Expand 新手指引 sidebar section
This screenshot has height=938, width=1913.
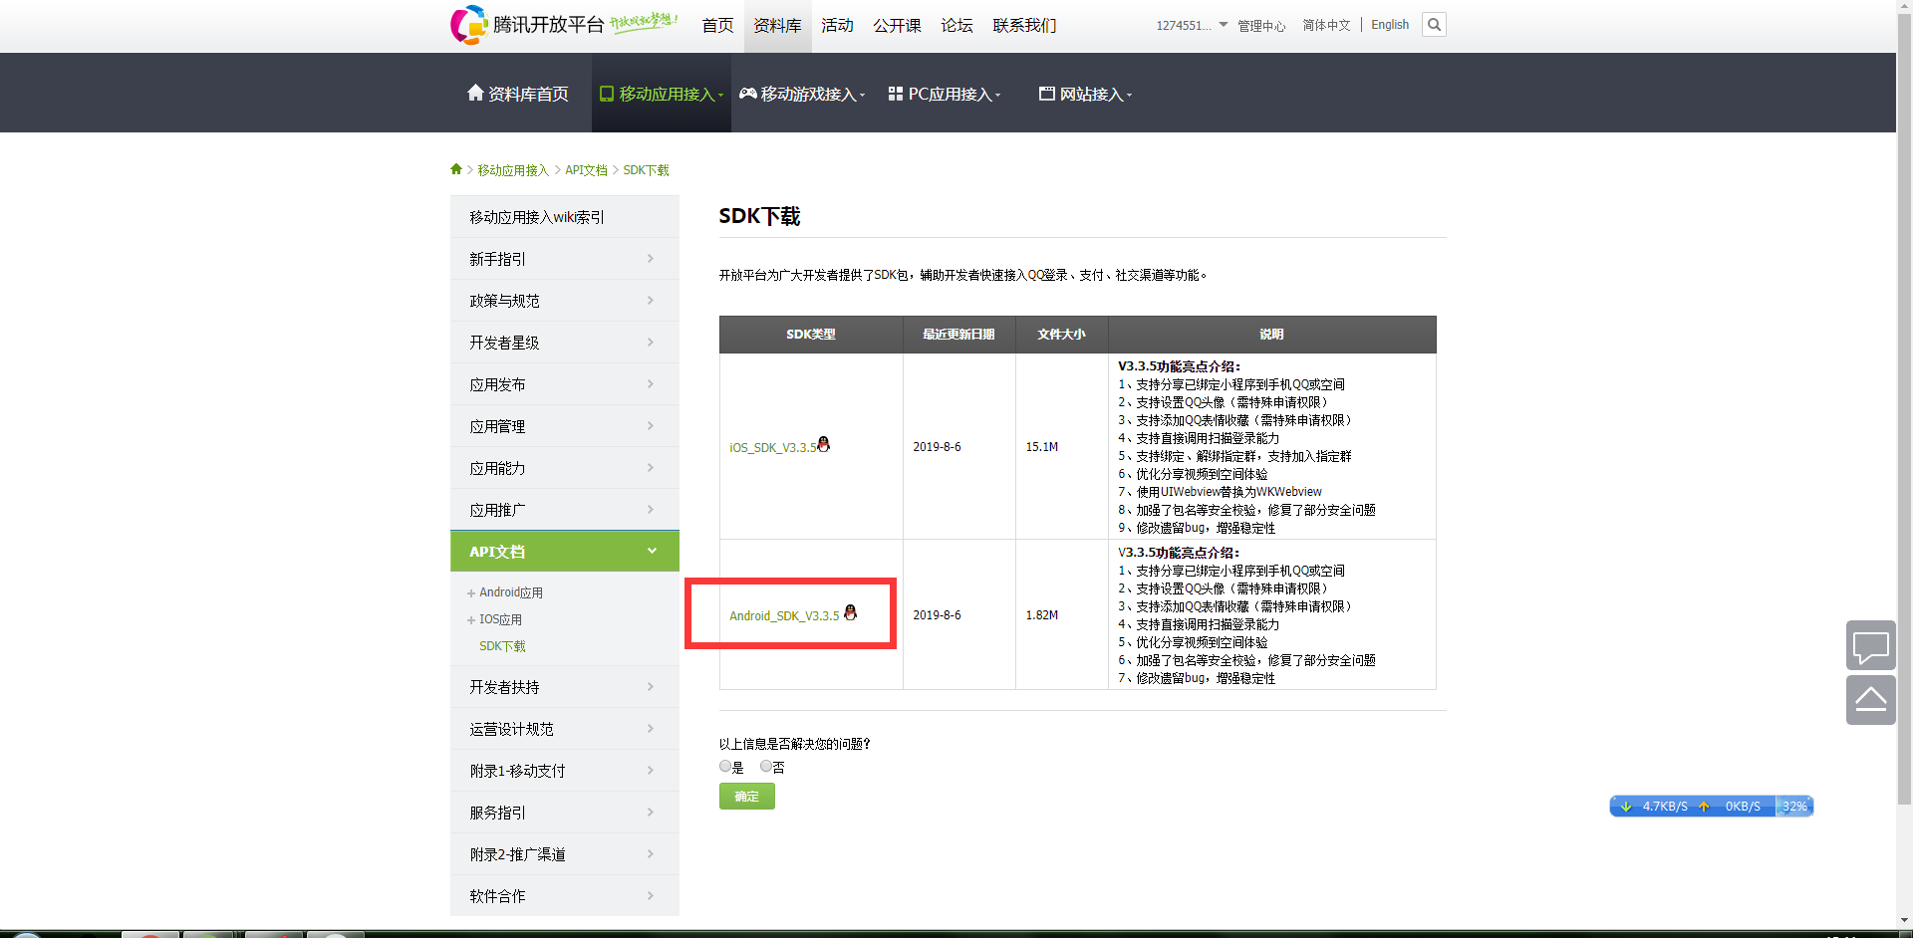point(564,259)
